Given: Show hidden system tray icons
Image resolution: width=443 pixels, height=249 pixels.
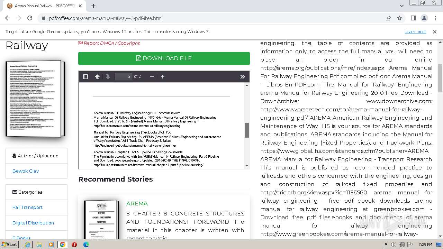Looking at the screenshot, I should (x=386, y=245).
